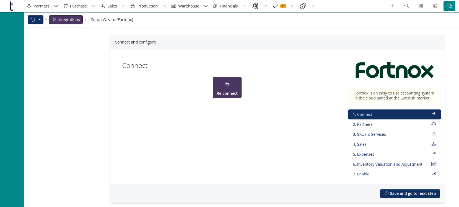459x207 pixels.
Task: Open search with the magnifier icon
Action: [406, 6]
